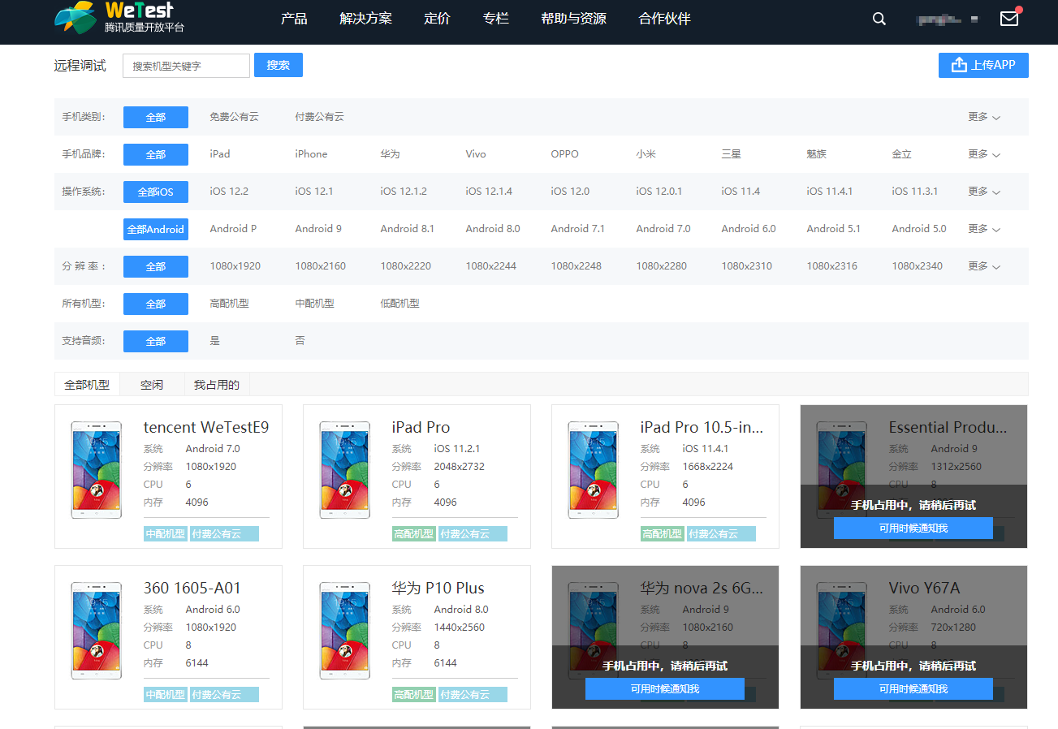The height and width of the screenshot is (729, 1058).
Task: Select 全部 for 手机类别
Action: click(x=156, y=117)
